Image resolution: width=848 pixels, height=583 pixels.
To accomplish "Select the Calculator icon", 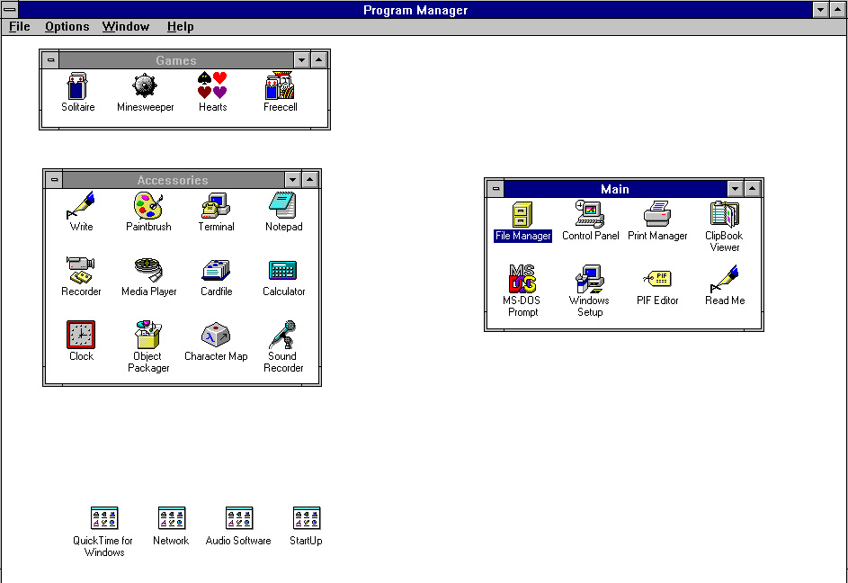I will [x=283, y=271].
